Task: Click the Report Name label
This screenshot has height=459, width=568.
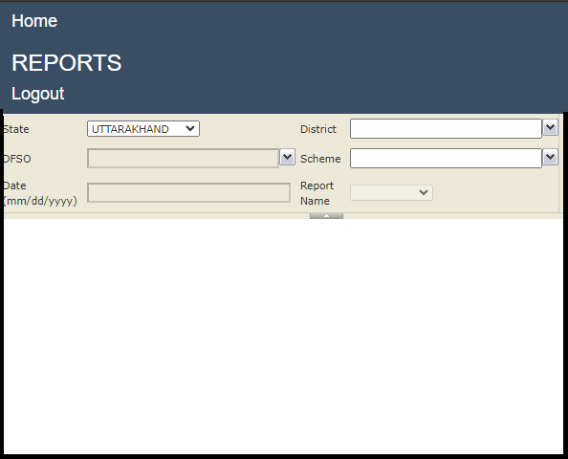Action: click(x=317, y=193)
